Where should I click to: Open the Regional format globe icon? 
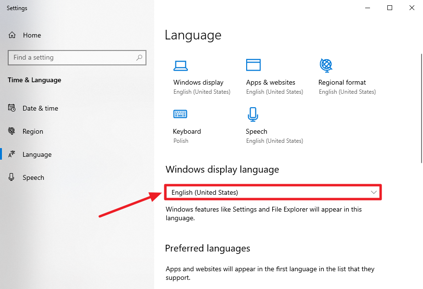(325, 65)
